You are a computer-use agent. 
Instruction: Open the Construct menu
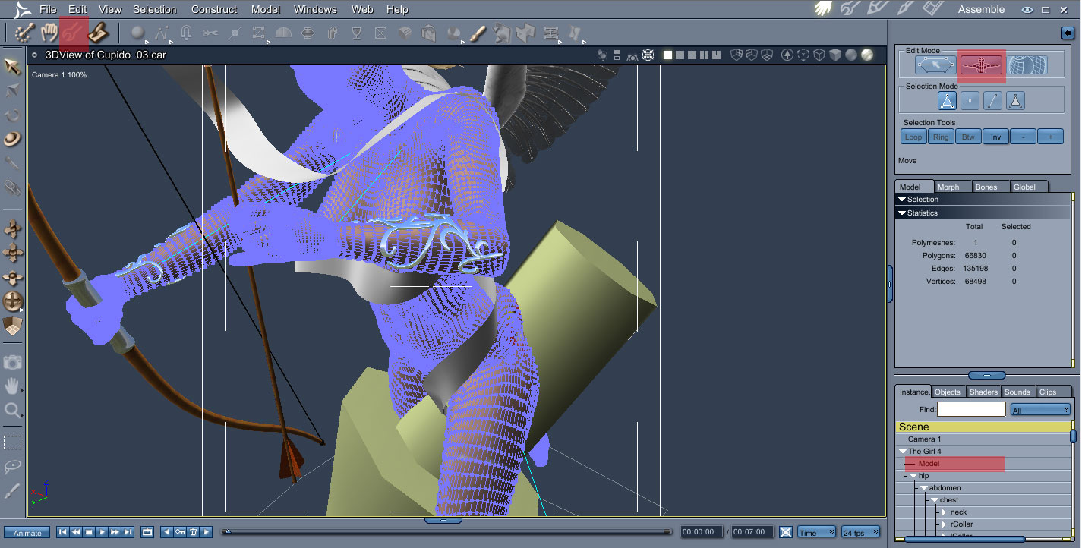pyautogui.click(x=214, y=9)
